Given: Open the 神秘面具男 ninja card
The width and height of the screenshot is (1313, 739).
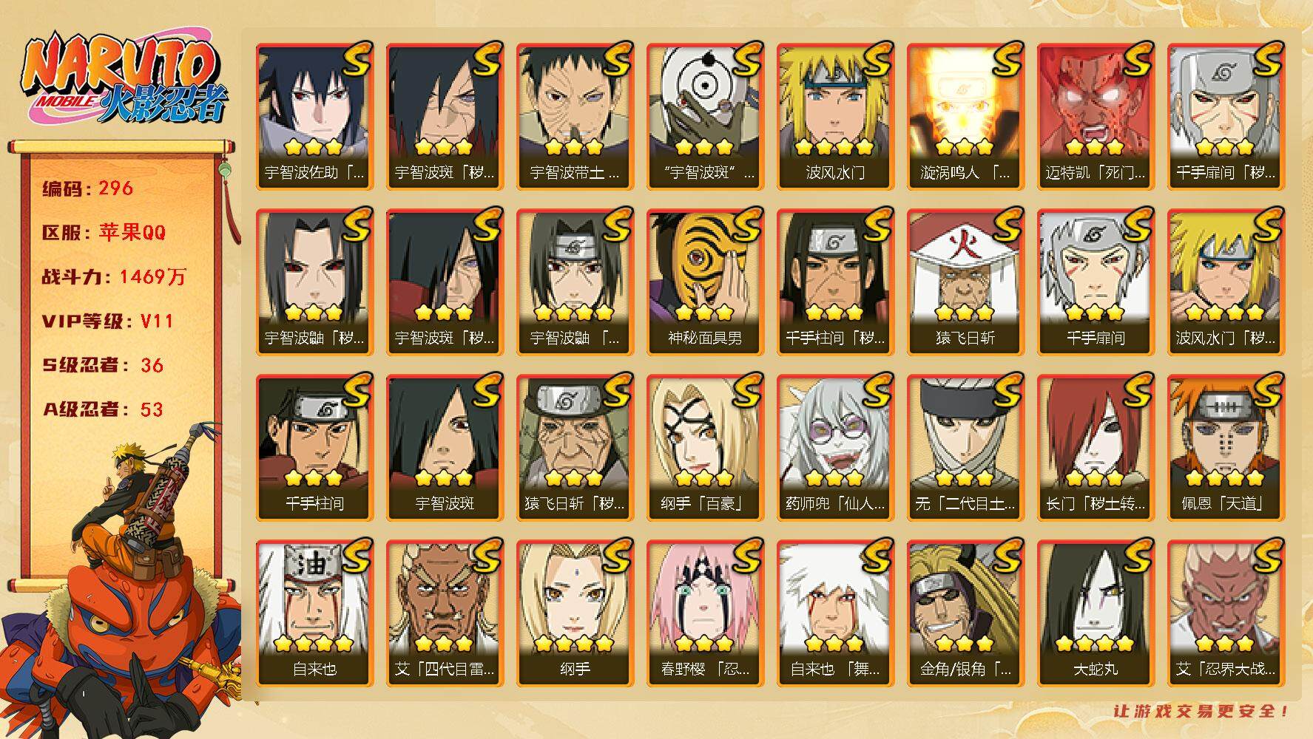Looking at the screenshot, I should (x=705, y=282).
